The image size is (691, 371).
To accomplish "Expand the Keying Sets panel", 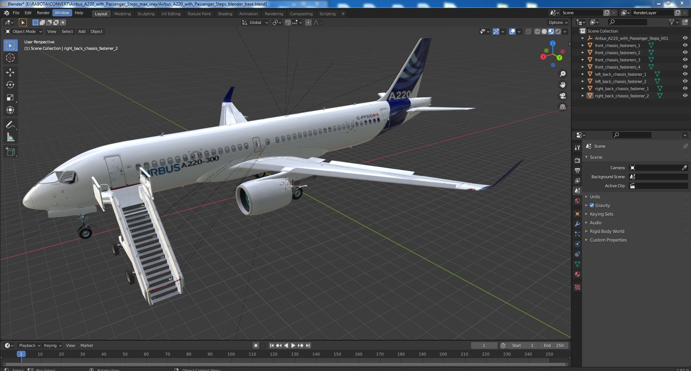I will tap(601, 214).
